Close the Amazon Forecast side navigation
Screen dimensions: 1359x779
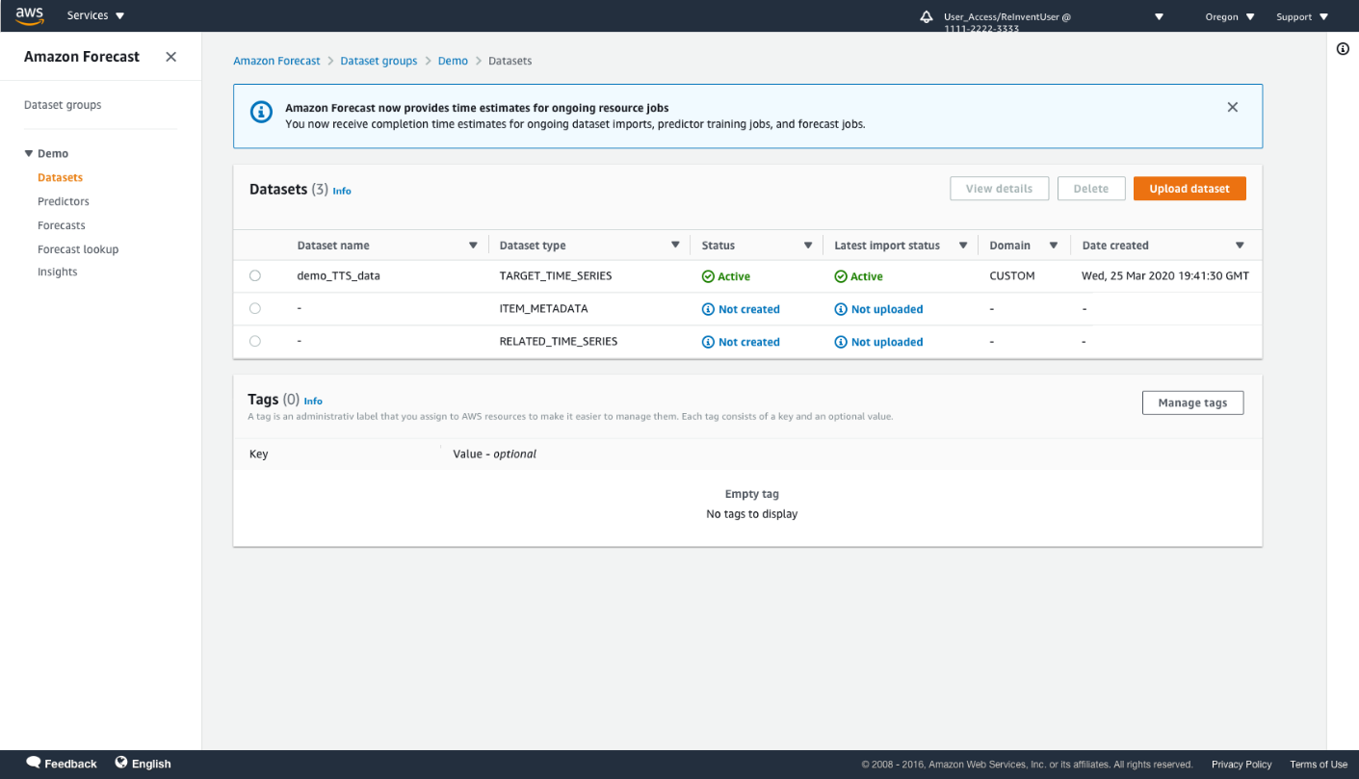pos(170,57)
